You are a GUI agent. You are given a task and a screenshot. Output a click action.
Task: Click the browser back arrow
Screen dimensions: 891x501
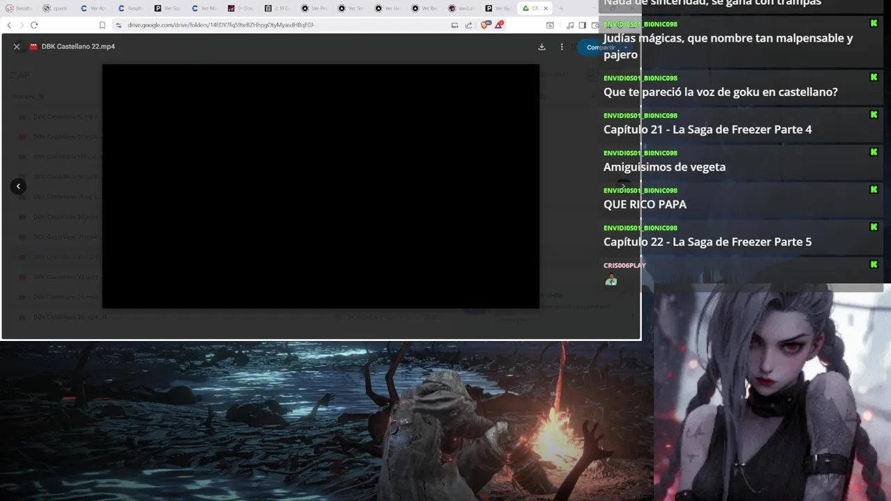(9, 25)
